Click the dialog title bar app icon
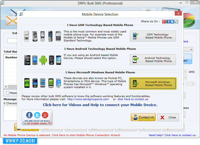This screenshot has width=200, height=145. click(x=21, y=14)
